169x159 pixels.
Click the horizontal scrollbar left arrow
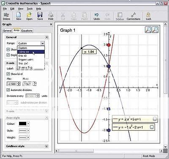tap(57, 151)
